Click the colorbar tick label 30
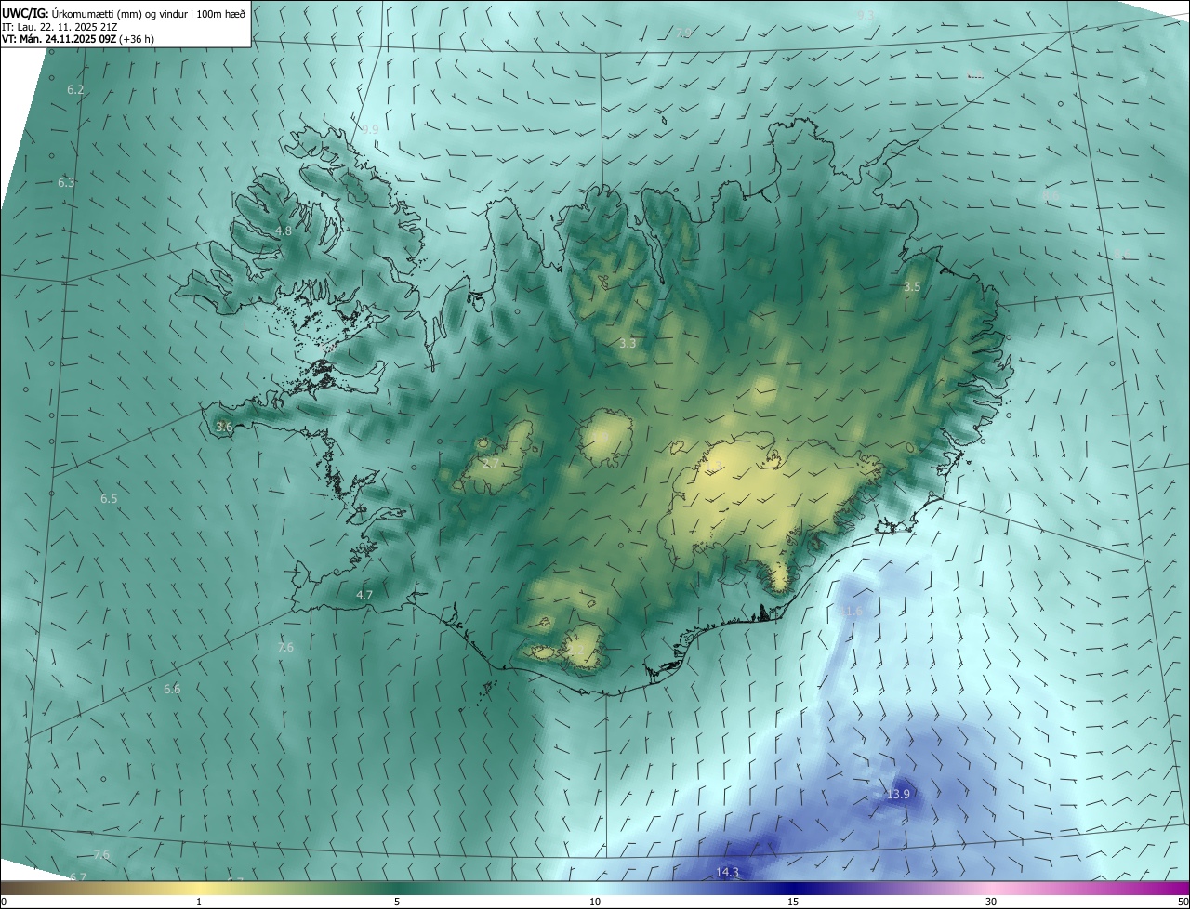Viewport: 1190px width, 909px height. point(991,902)
